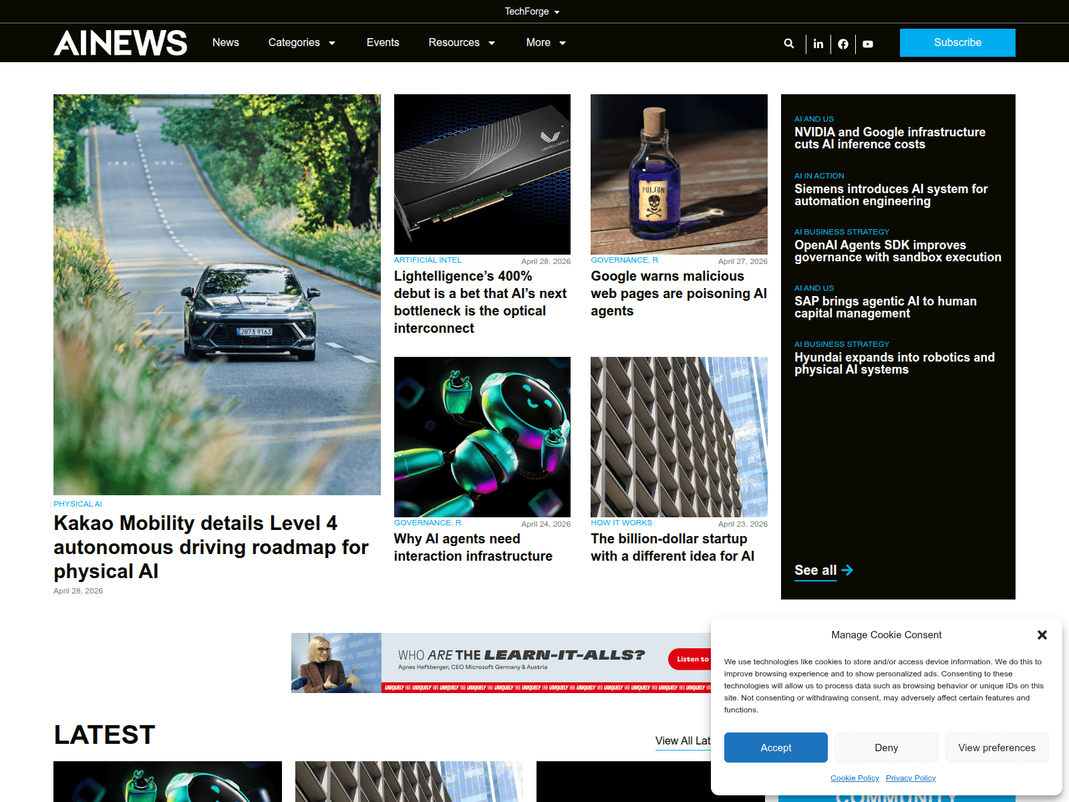The width and height of the screenshot is (1069, 802).
Task: Open the Kakao autonomous car image
Action: pyautogui.click(x=217, y=295)
